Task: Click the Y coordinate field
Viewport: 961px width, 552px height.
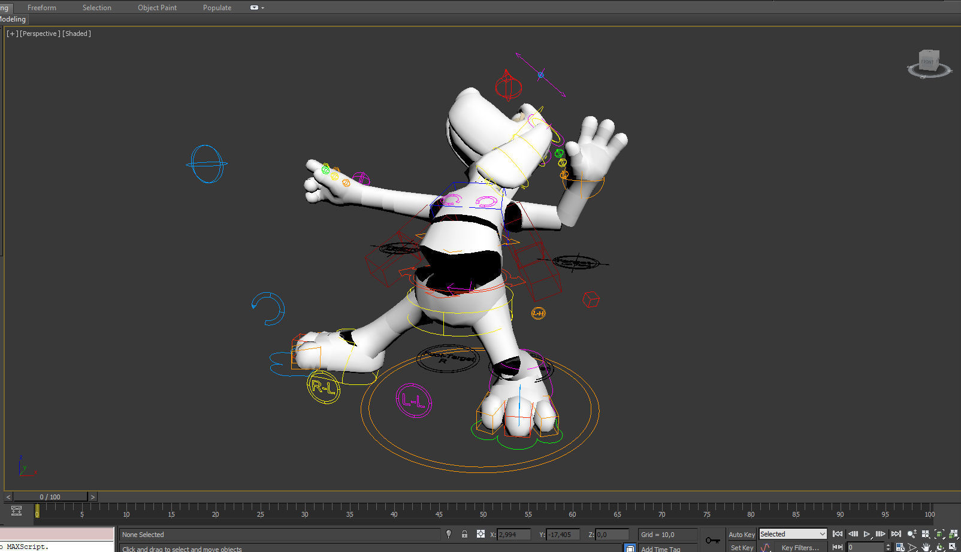Action: click(563, 535)
